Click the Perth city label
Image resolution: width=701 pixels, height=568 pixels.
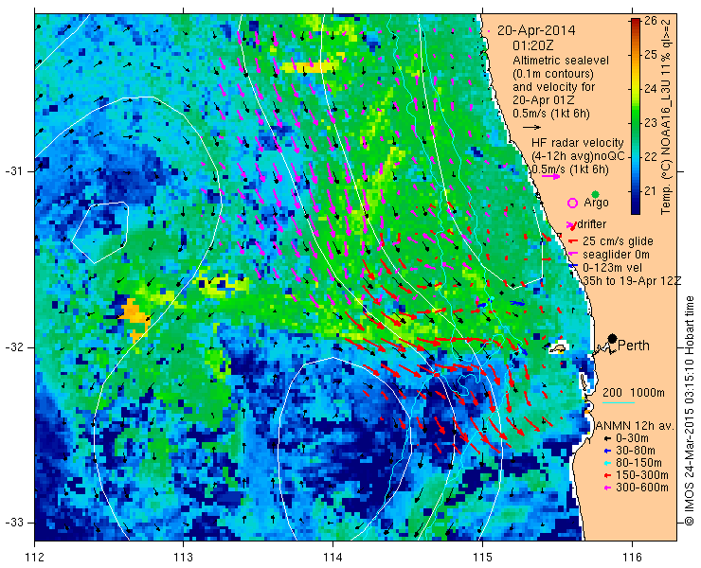click(x=634, y=346)
